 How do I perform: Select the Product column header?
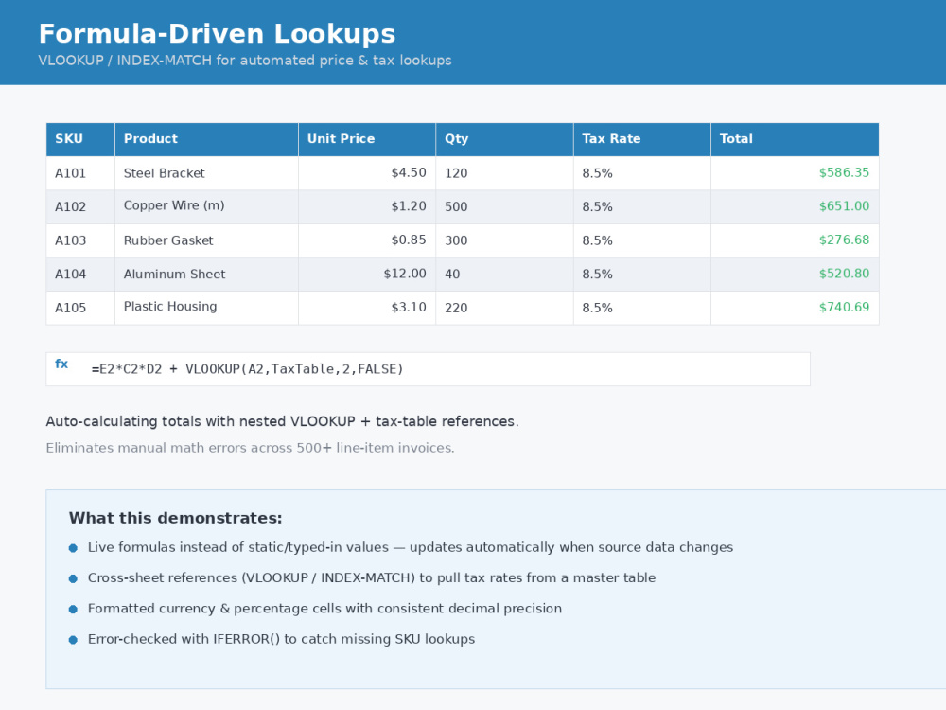pyautogui.click(x=207, y=139)
